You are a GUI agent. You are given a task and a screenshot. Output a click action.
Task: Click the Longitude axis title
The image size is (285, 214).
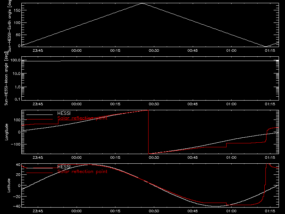[6, 132]
